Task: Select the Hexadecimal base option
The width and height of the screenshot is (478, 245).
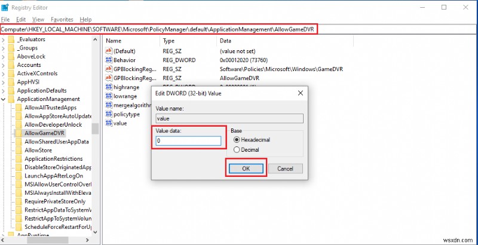Action: coord(252,140)
